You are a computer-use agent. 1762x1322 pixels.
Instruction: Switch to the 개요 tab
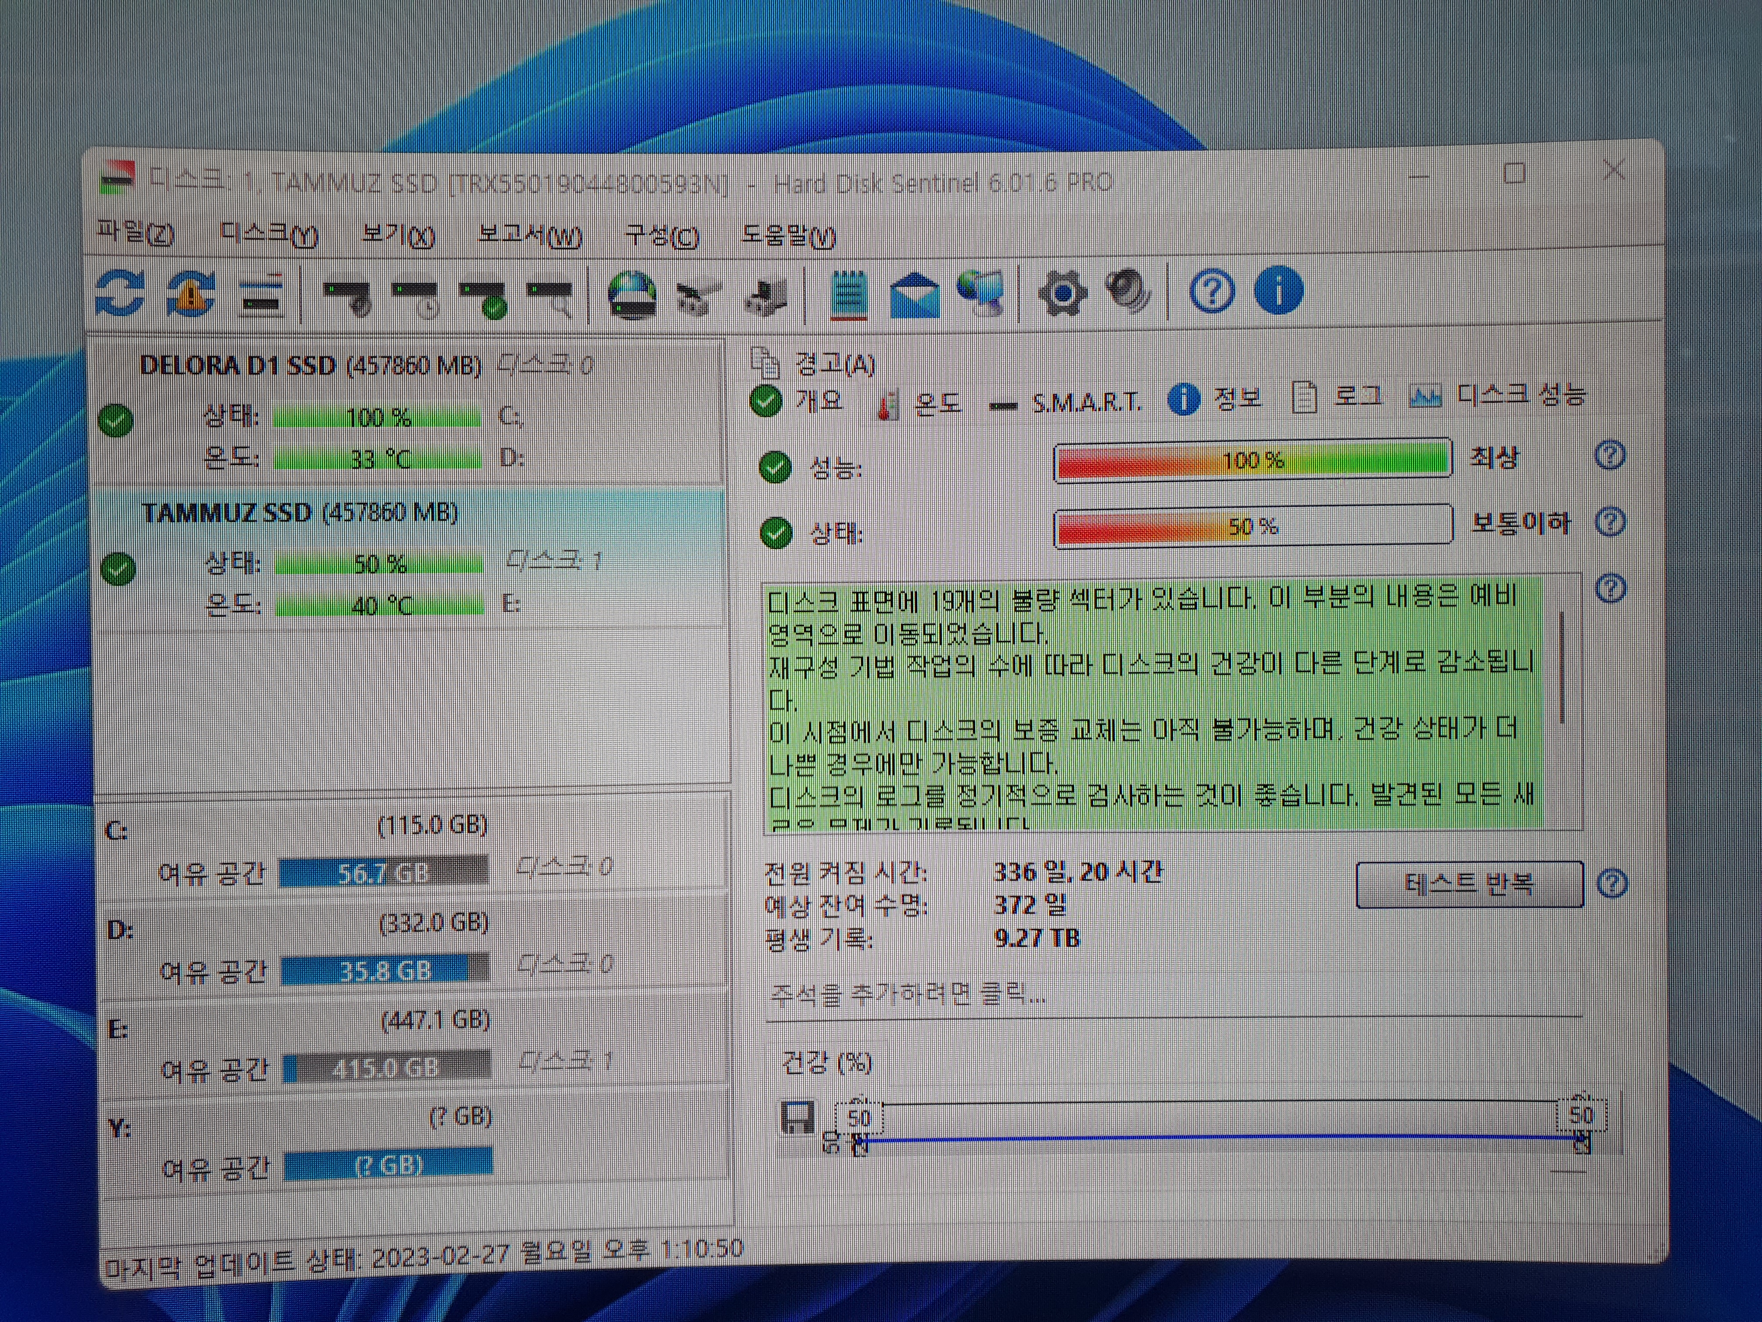coord(797,400)
